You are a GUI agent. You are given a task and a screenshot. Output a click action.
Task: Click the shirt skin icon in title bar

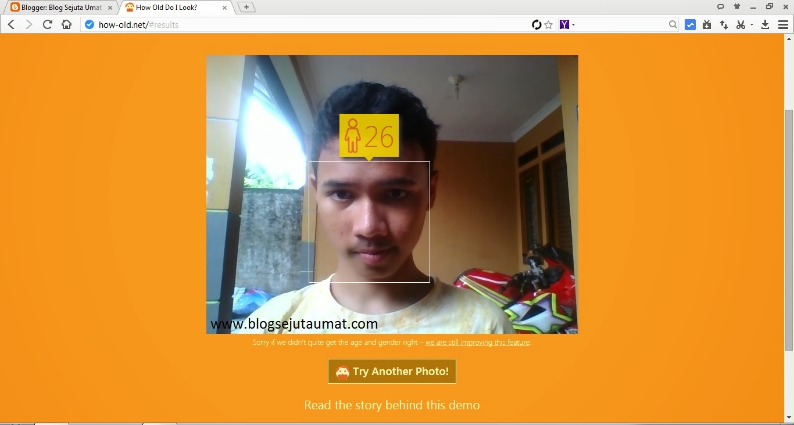(x=737, y=7)
